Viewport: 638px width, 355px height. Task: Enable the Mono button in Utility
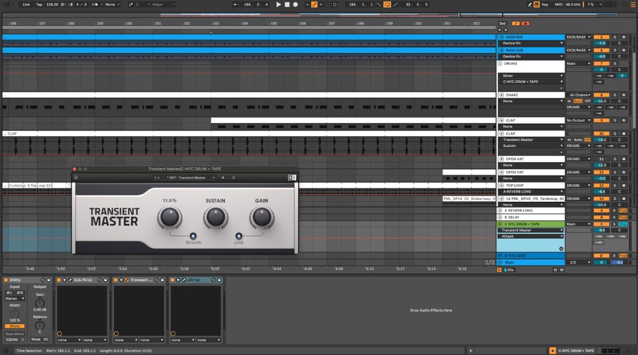click(x=15, y=326)
